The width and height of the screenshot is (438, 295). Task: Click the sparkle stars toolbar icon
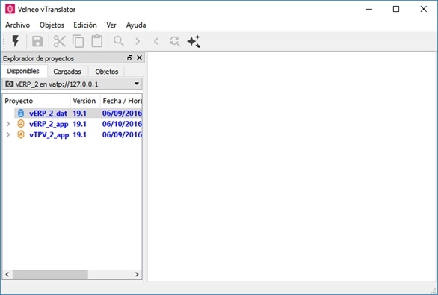[x=194, y=41]
